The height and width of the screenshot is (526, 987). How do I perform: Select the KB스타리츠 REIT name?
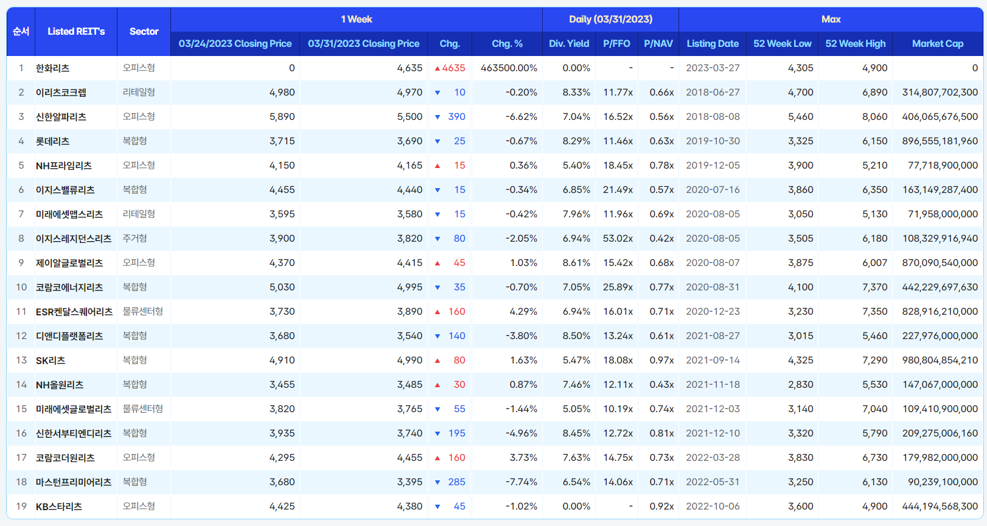[59, 507]
